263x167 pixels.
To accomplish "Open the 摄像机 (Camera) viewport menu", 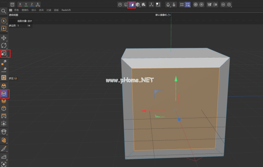I will click(x=25, y=10).
